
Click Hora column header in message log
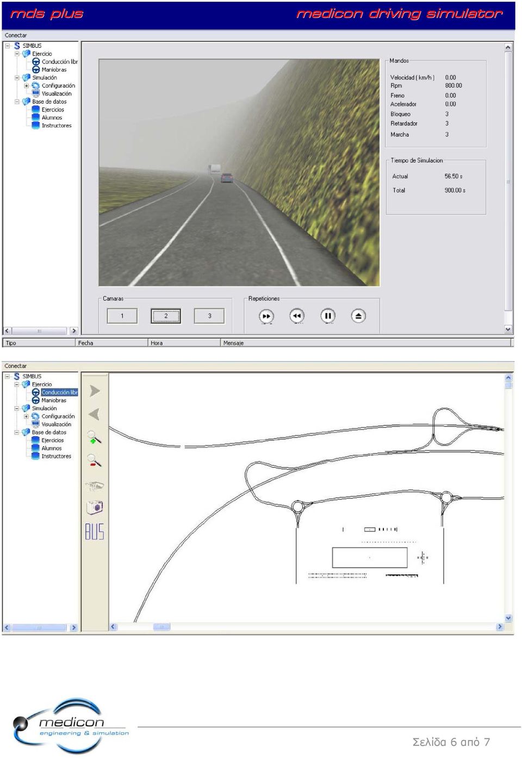pos(184,343)
